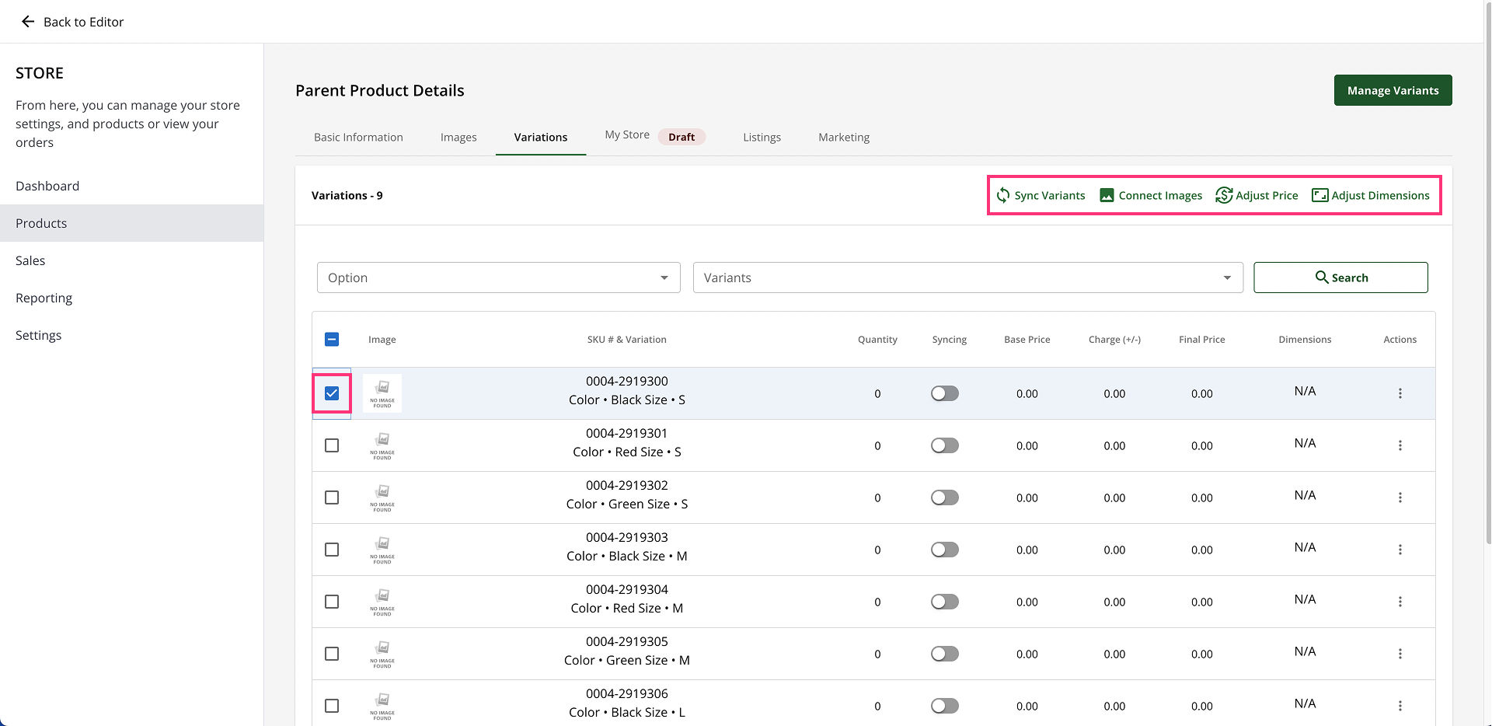
Task: Expand the Option dropdown
Action: click(x=498, y=277)
